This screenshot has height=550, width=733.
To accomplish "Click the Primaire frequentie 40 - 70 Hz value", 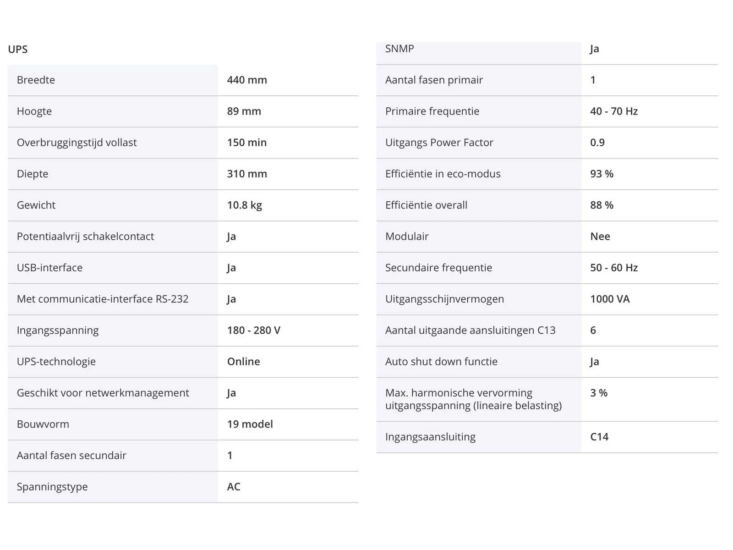I will click(614, 111).
